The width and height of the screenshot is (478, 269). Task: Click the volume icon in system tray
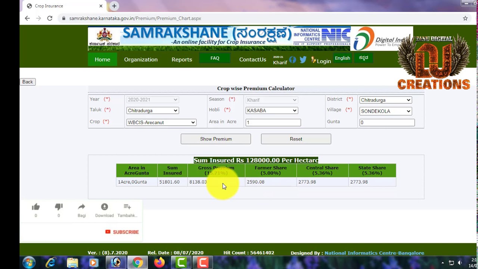460,263
